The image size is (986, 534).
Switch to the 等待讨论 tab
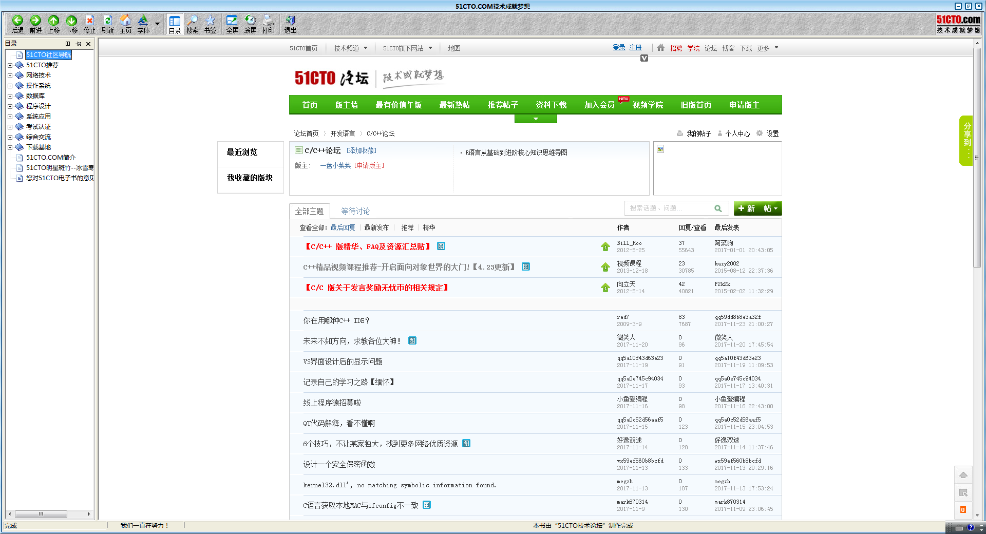click(355, 211)
